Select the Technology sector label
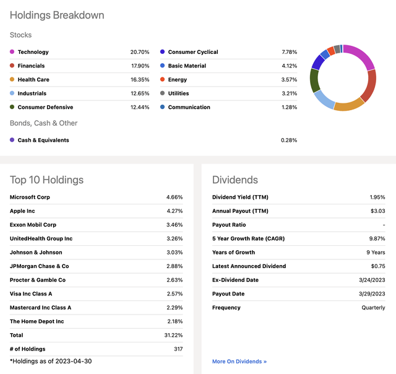This screenshot has height=374, width=396. 33,52
